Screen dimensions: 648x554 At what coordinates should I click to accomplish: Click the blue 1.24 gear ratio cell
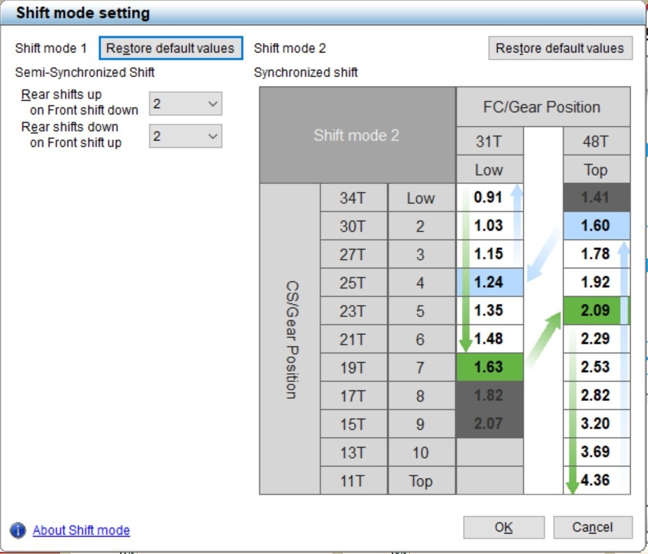[489, 282]
